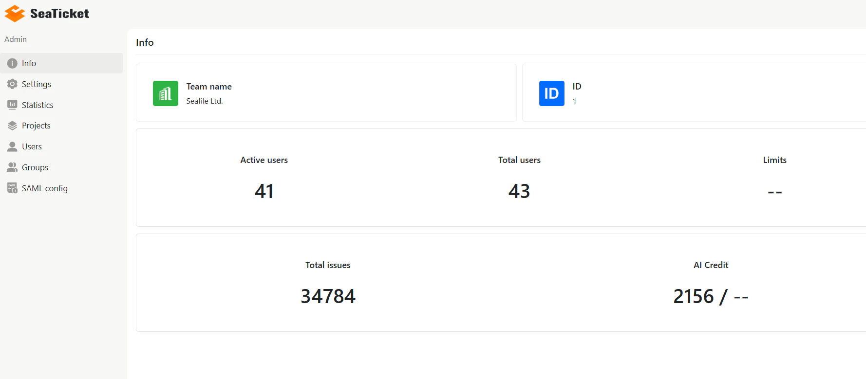This screenshot has height=379, width=866.
Task: Click the Team name label
Action: (209, 87)
